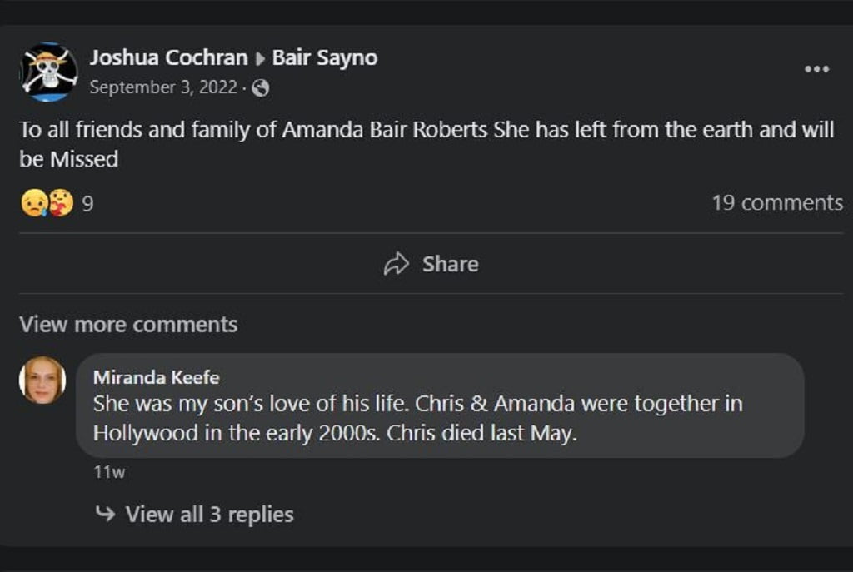Click the Share button label
Viewport: 853px width, 572px height.
coord(451,264)
